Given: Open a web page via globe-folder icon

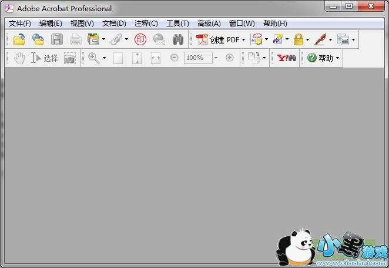Looking at the screenshot, I should tap(38, 39).
